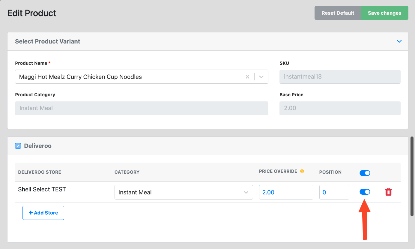Collapse the Select Product Variant section
The height and width of the screenshot is (249, 415).
click(x=399, y=41)
